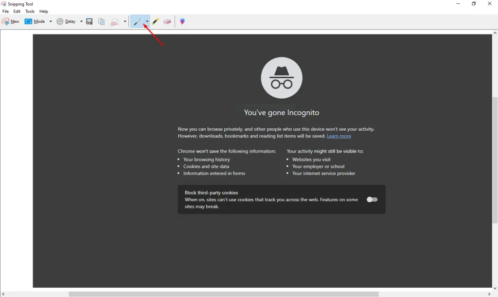Screen dimensions: 498x297
Task: Open the Edit menu
Action: point(17,12)
